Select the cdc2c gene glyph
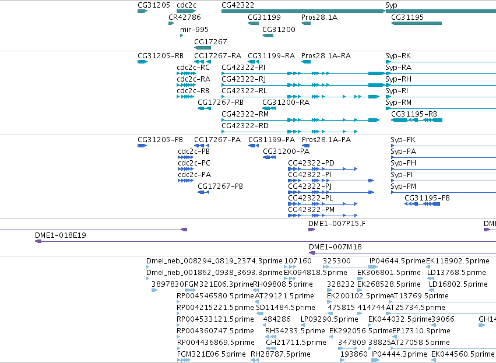 point(187,11)
